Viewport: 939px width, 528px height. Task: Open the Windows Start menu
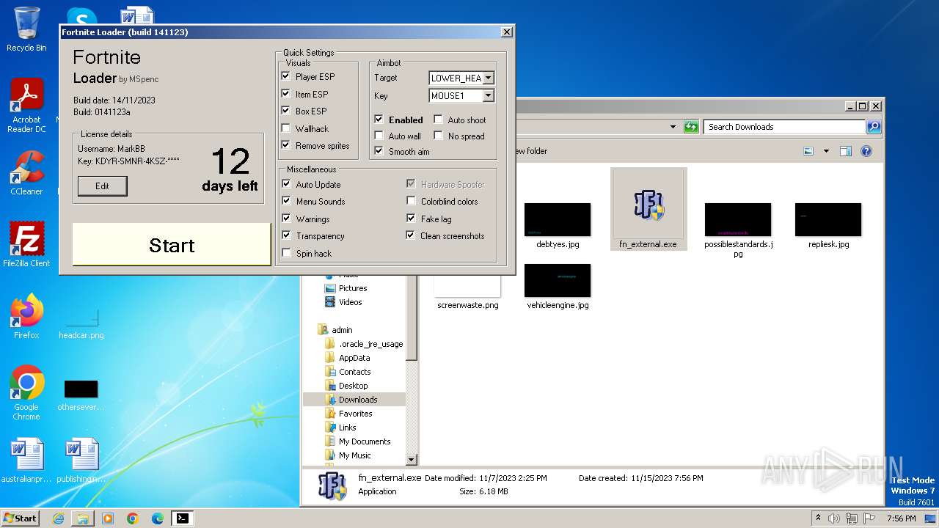[21, 518]
